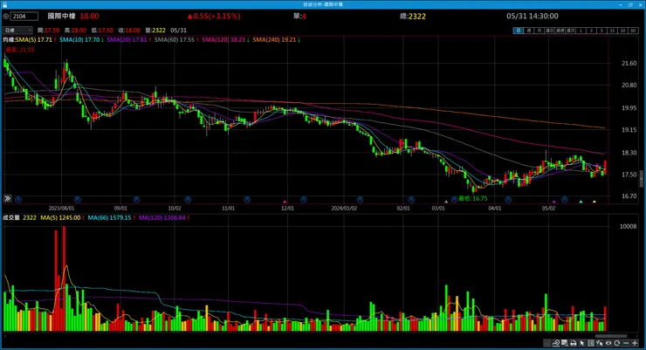This screenshot has width=646, height=350.
Task: Click the plus zoom-in icon
Action: 635,343
